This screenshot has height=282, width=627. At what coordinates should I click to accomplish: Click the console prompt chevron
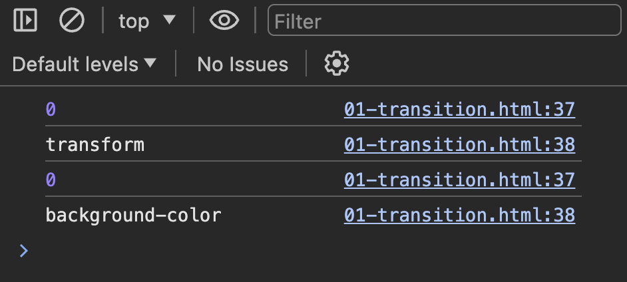point(24,251)
